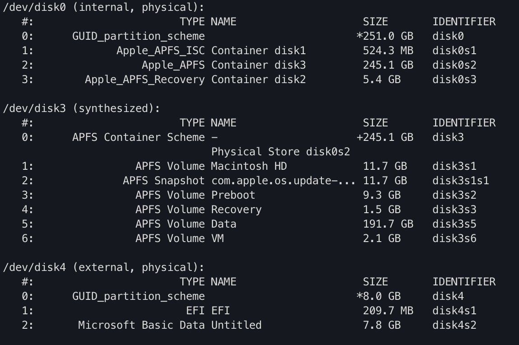Click the 'Data' volume name
Screen dimensions: 519x345
pyautogui.click(x=224, y=224)
